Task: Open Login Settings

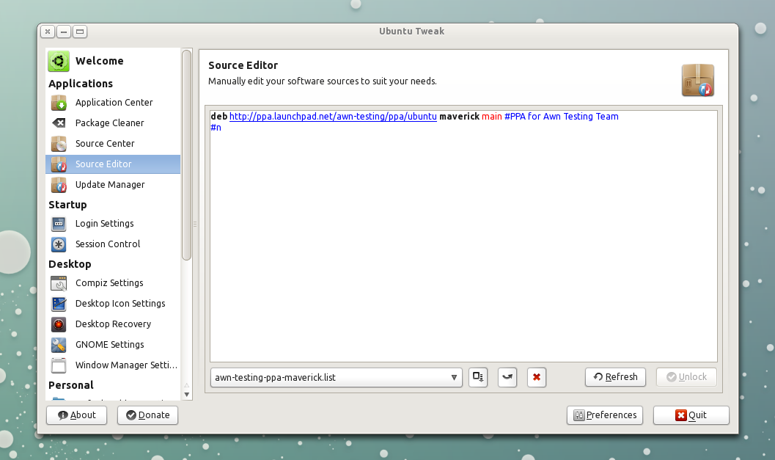Action: 113,224
